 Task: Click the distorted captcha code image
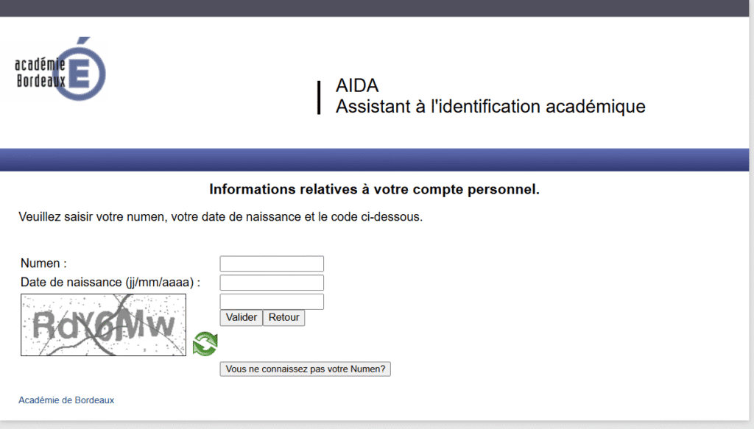pyautogui.click(x=103, y=325)
